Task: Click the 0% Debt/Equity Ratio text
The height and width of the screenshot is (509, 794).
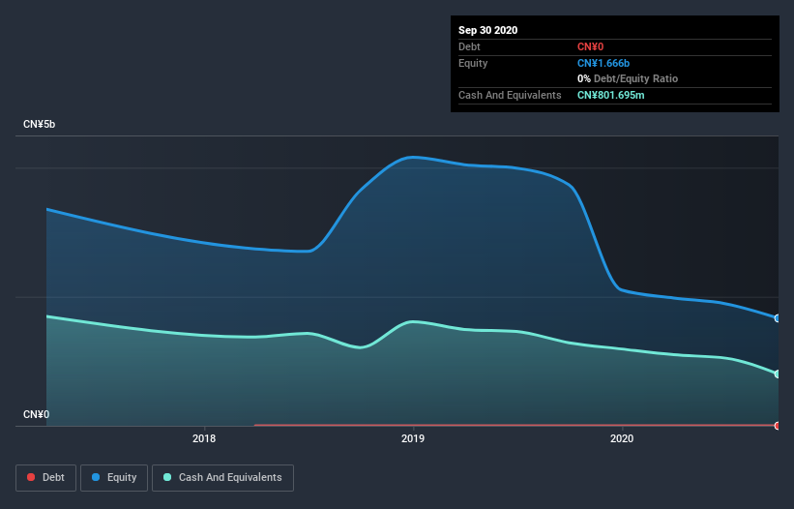Action: pos(628,78)
